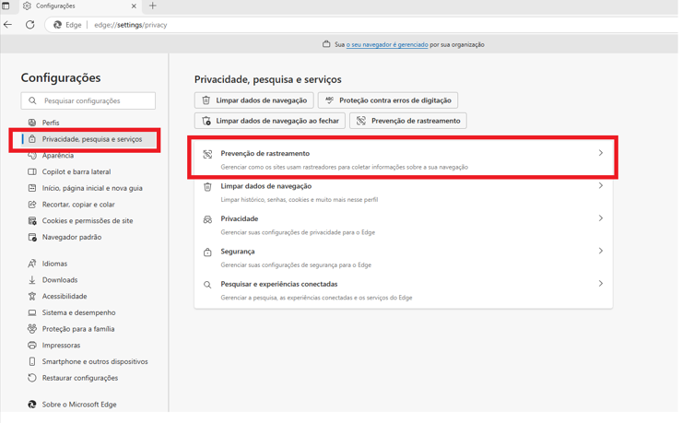This screenshot has height=423, width=682.
Task: Click the Segurança lock icon in list
Action: tap(207, 253)
